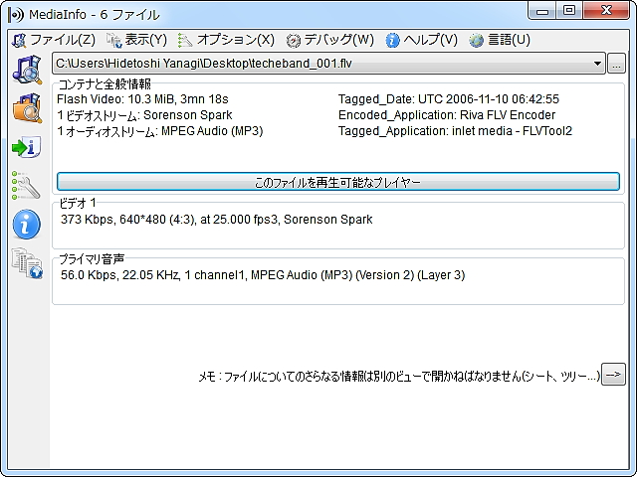Screen dimensions: 637x477
Task: Click Encoded_Application: Riva FLV Encoder text
Action: click(447, 115)
